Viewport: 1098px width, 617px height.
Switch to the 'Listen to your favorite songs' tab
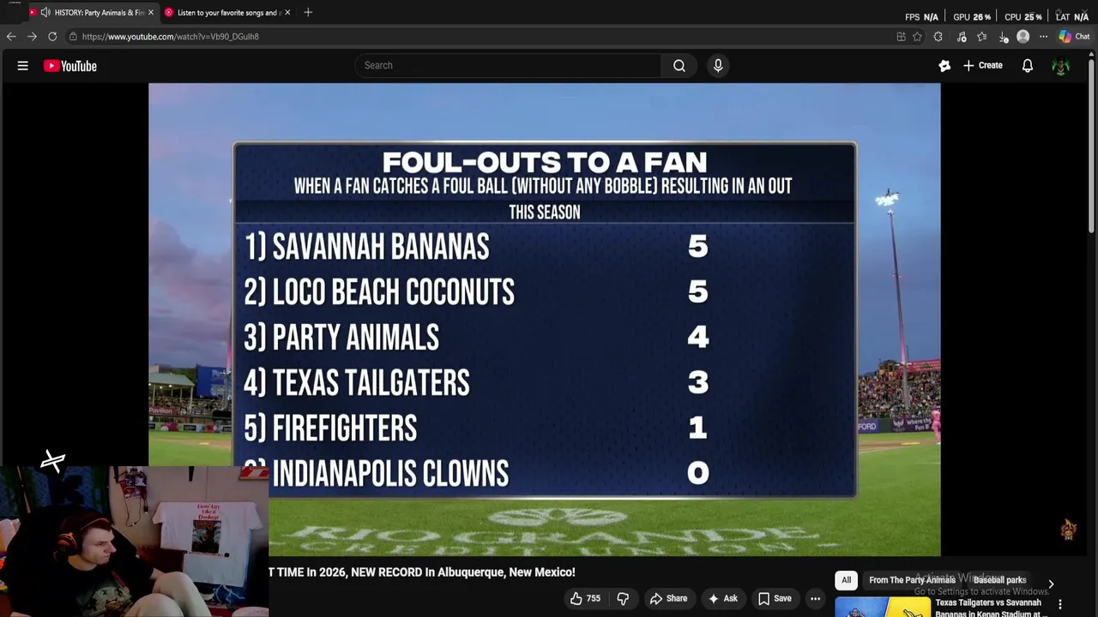226,13
